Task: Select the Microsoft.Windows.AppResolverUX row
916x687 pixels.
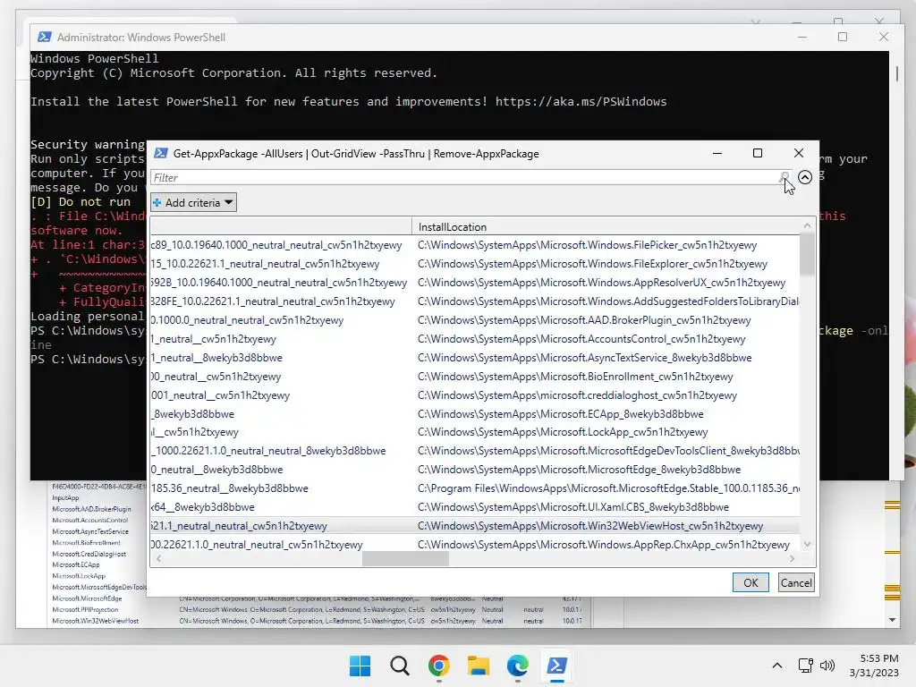Action: tap(474, 282)
